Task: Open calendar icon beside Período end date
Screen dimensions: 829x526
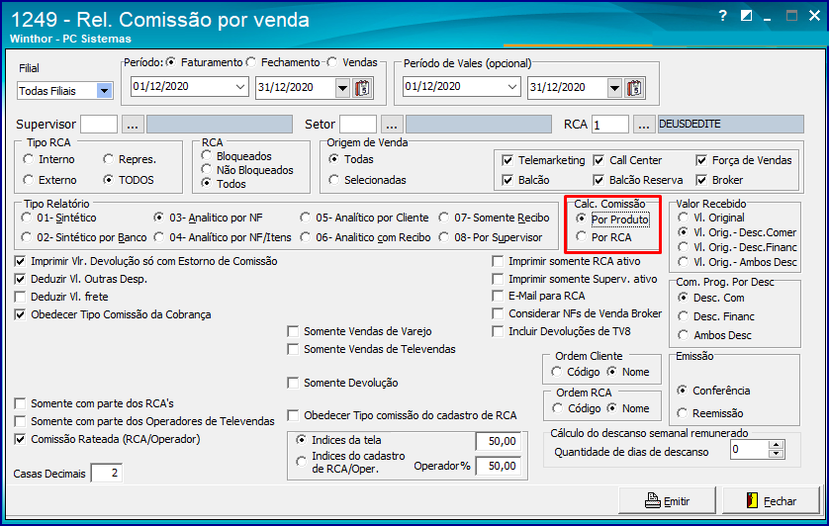Action: pos(362,88)
